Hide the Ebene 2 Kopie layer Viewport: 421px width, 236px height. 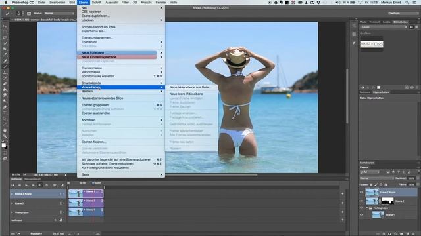coord(362,192)
